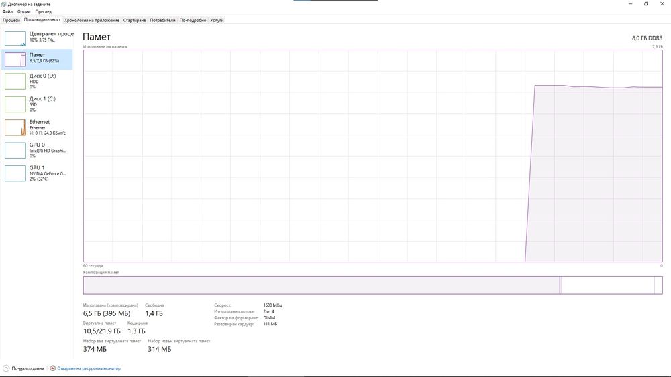Screen dimensions: 671x377
Task: Click the 2 от 4 slots value
Action: pos(269,311)
